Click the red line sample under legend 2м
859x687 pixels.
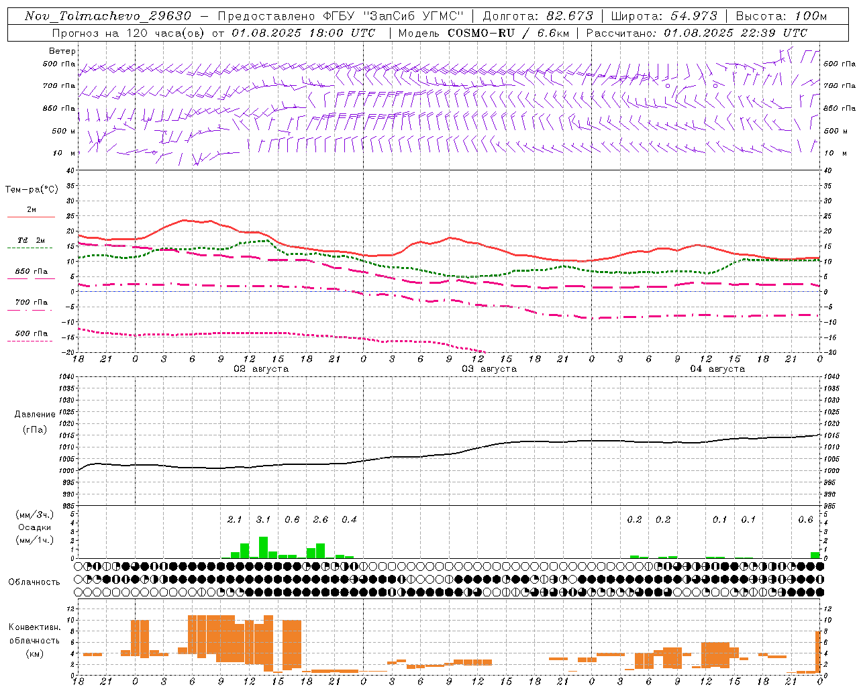[30, 217]
